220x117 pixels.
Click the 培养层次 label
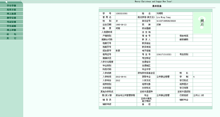(184, 84)
